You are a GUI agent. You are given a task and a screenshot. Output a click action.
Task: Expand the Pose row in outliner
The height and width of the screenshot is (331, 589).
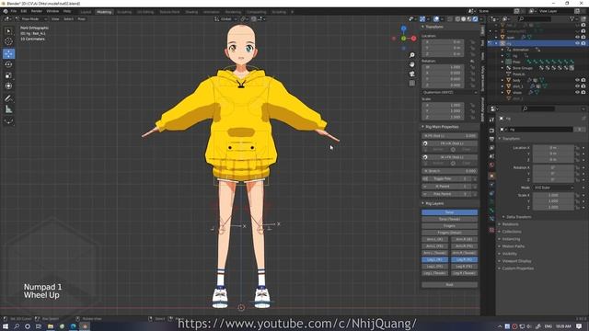click(502, 62)
